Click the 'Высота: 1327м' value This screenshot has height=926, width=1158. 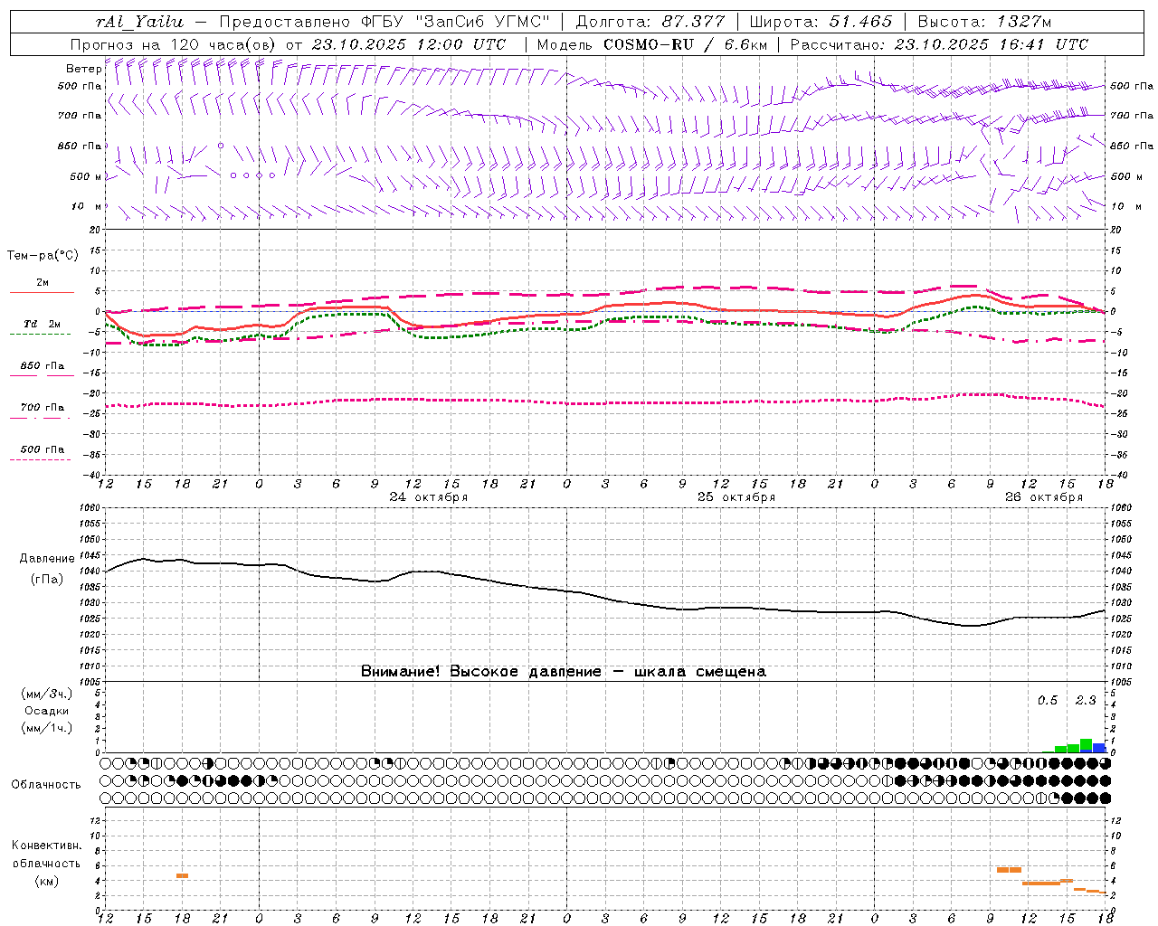tap(984, 22)
